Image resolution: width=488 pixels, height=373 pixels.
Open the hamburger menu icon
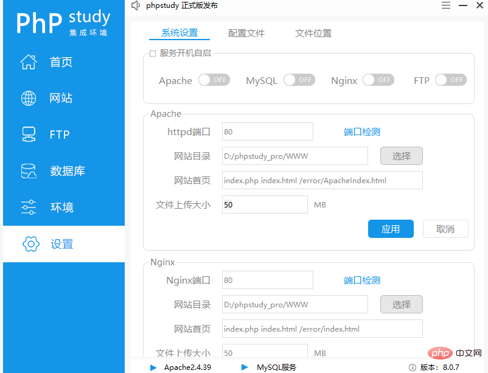coord(446,5)
